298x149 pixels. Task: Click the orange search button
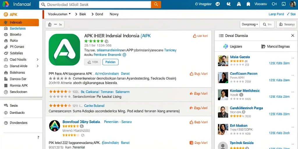(156, 4)
